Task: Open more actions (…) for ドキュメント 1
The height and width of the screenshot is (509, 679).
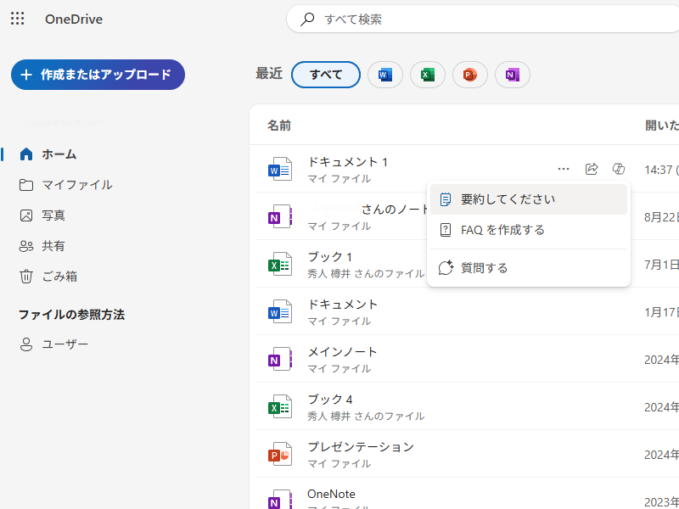Action: [x=564, y=168]
